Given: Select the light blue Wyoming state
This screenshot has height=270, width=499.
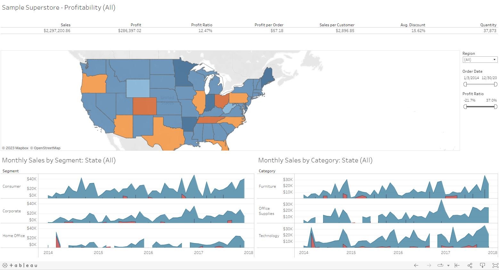Looking at the screenshot, I should pyautogui.click(x=138, y=88).
